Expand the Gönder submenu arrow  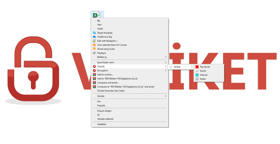166,96
